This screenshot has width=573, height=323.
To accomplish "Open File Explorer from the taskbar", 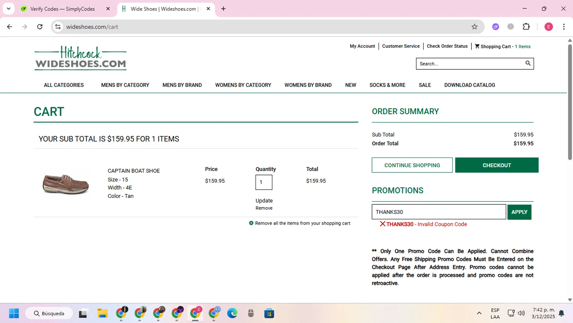I will click(102, 313).
